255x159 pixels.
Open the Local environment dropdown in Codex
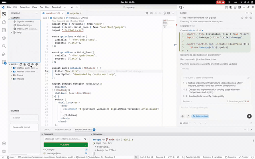point(185,123)
